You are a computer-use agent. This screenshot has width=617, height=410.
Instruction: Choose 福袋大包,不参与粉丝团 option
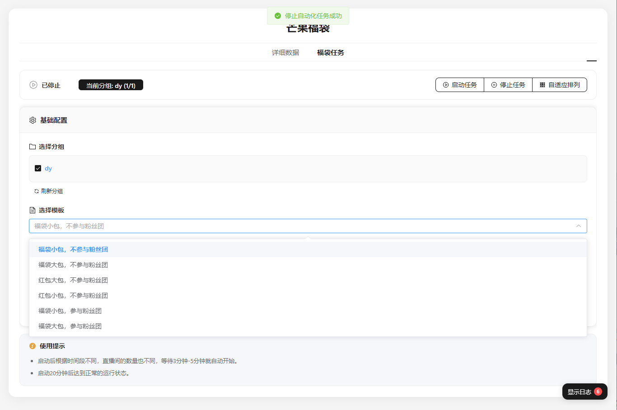coord(73,265)
